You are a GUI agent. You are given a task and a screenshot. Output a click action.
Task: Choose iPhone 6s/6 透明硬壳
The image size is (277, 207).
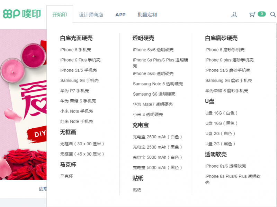[153, 50]
